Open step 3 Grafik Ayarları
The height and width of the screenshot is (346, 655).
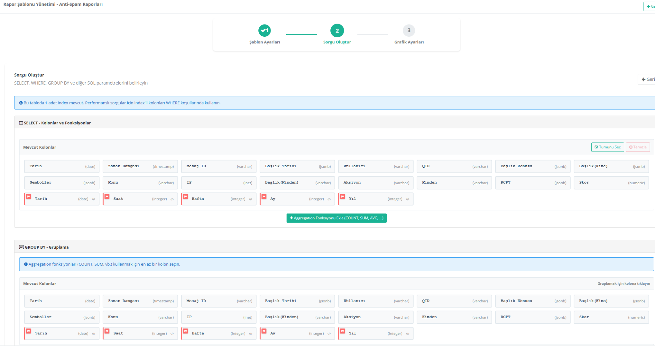pyautogui.click(x=409, y=31)
